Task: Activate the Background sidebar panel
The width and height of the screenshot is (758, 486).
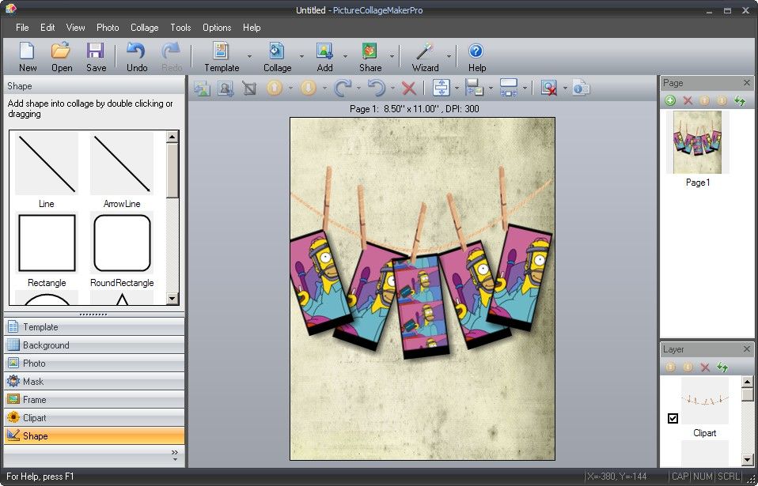Action: tap(94, 345)
